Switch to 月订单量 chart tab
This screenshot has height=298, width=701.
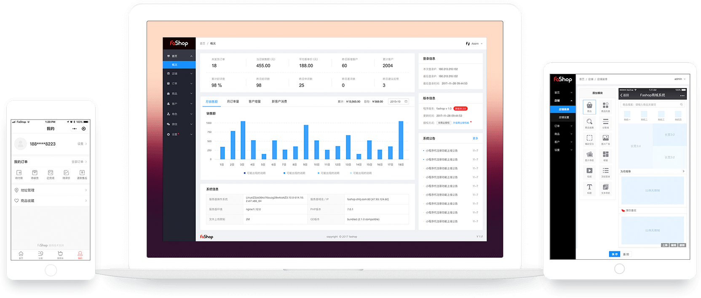tap(233, 101)
